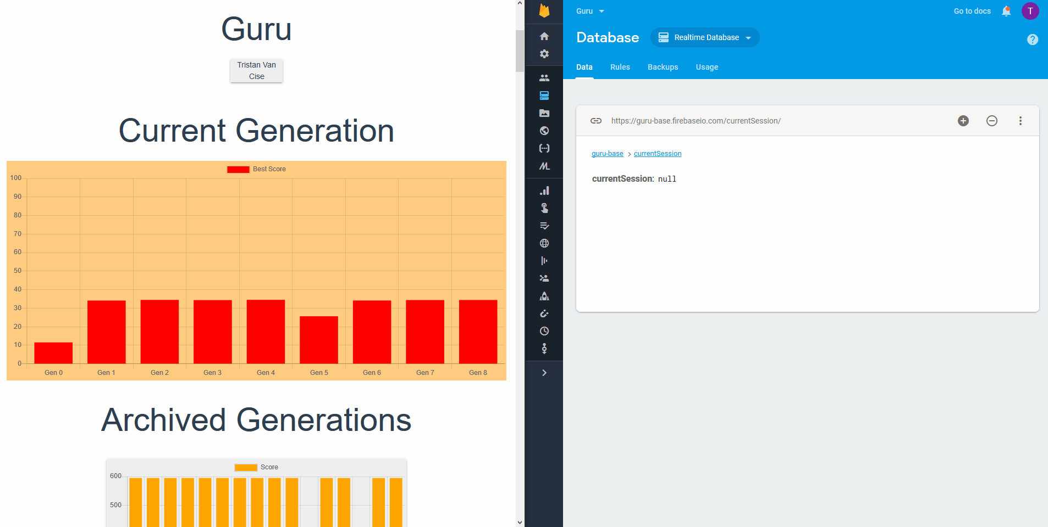Switch to the Backups tab

tap(663, 67)
